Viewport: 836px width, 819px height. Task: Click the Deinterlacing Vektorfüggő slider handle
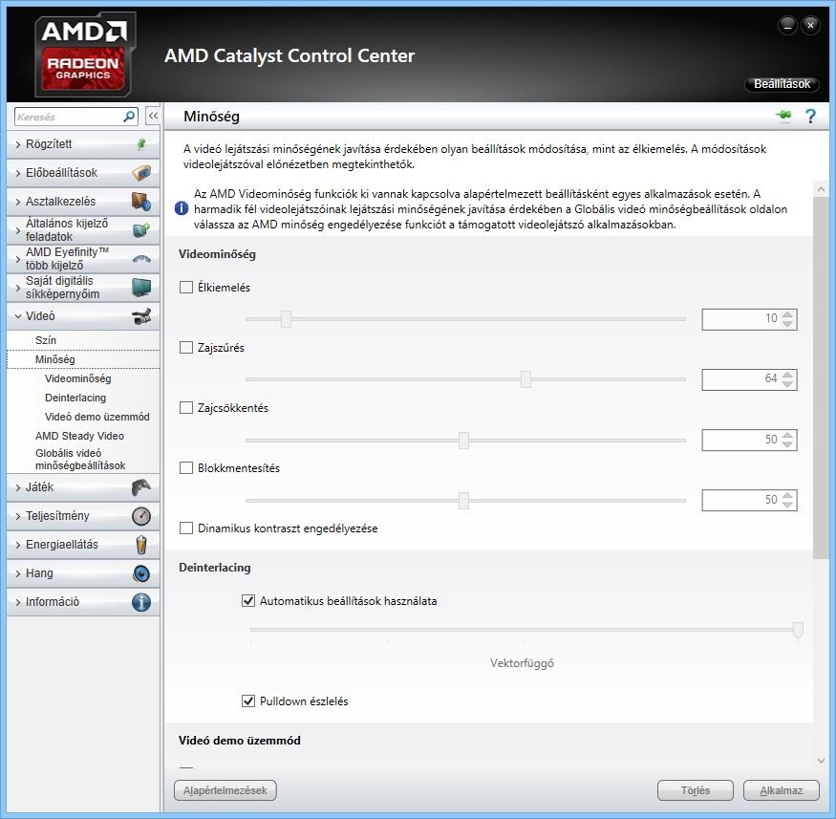798,630
